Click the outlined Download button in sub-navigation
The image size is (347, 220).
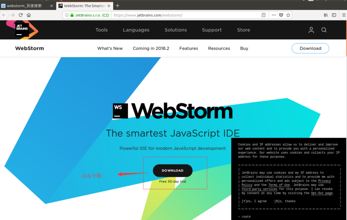point(310,48)
